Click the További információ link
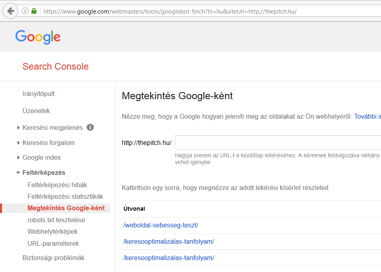 [367, 117]
